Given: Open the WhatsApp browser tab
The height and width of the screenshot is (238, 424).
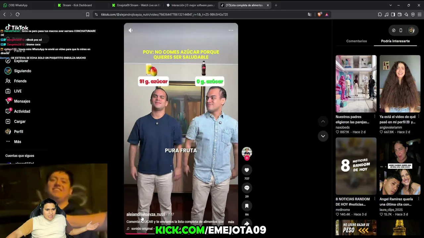Looking at the screenshot, I should click(27, 5).
